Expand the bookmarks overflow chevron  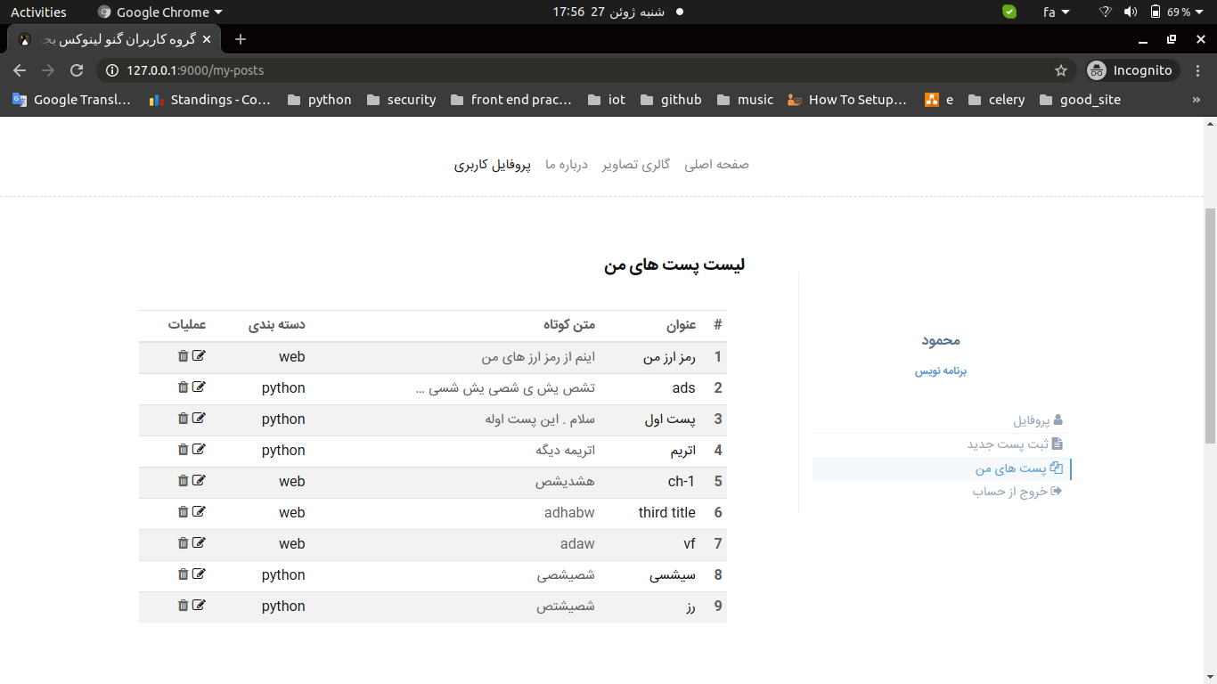pyautogui.click(x=1196, y=100)
